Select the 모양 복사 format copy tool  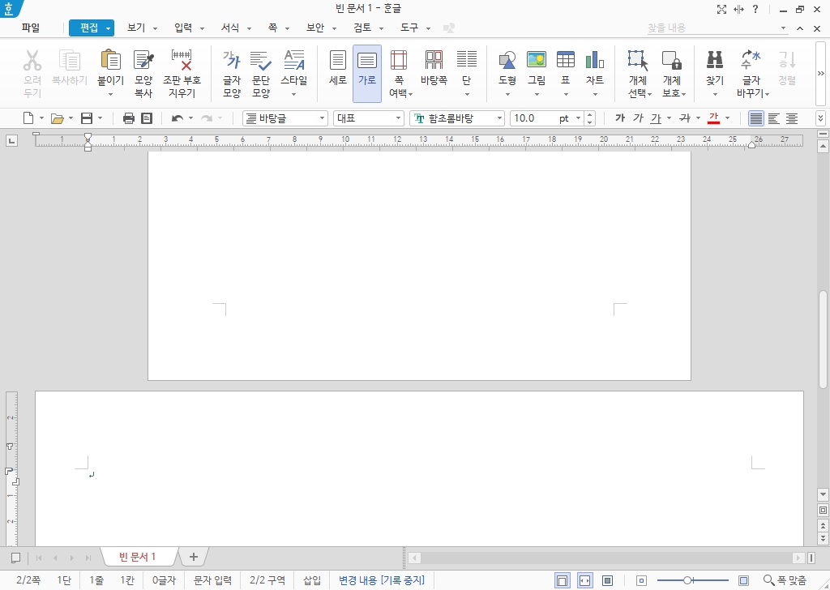[143, 73]
